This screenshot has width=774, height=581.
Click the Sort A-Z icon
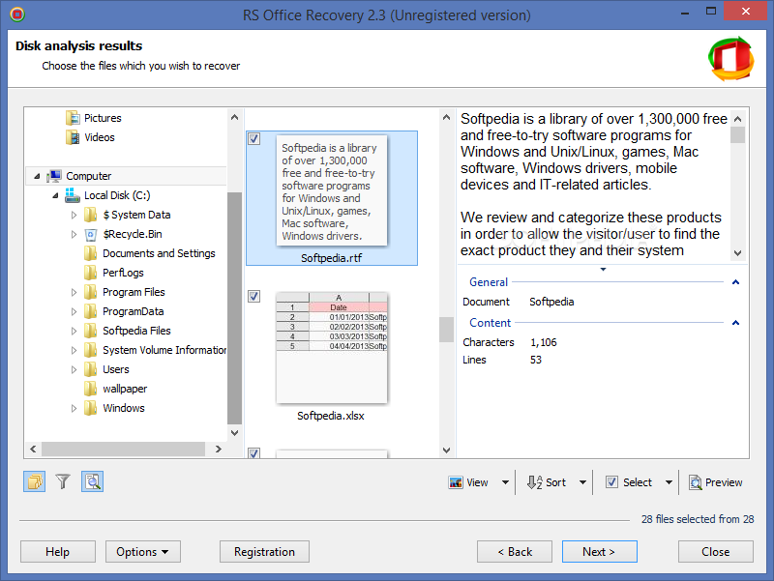(535, 482)
